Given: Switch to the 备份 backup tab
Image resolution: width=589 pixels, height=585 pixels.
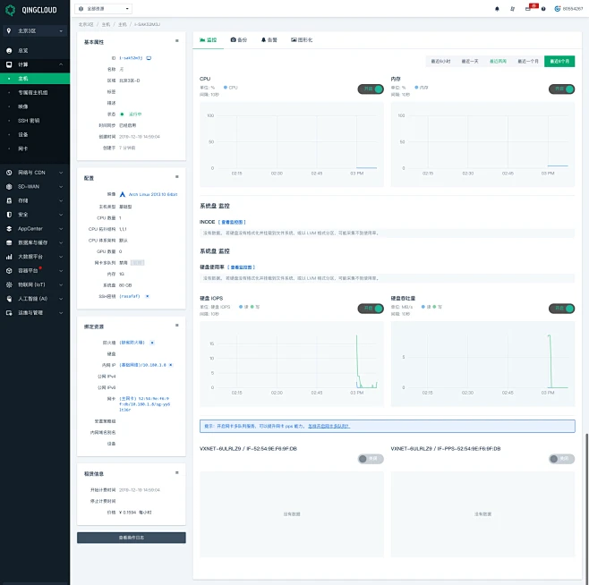Looking at the screenshot, I should click(x=239, y=40).
